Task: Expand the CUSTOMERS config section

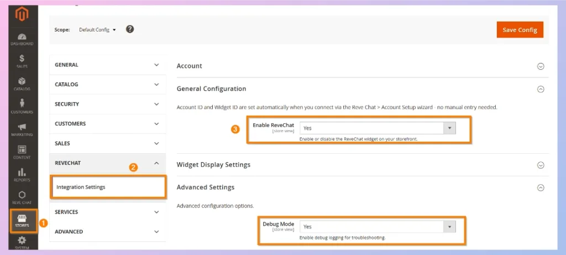Action: pyautogui.click(x=108, y=123)
